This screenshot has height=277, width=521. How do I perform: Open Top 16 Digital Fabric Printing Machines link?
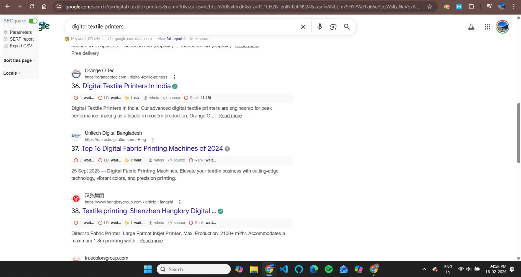[152, 148]
